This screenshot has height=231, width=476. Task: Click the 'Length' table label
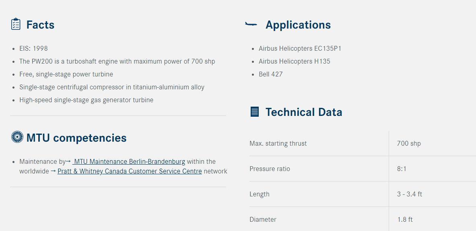pos(259,194)
